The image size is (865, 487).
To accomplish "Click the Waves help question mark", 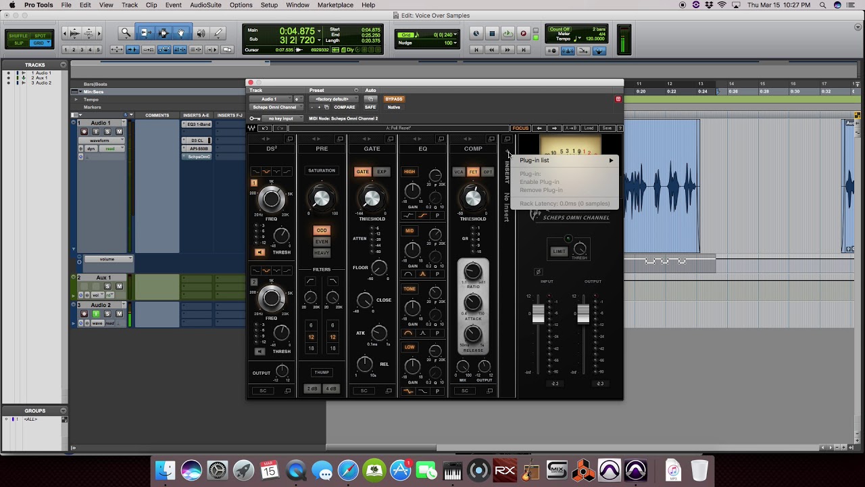I will (620, 129).
